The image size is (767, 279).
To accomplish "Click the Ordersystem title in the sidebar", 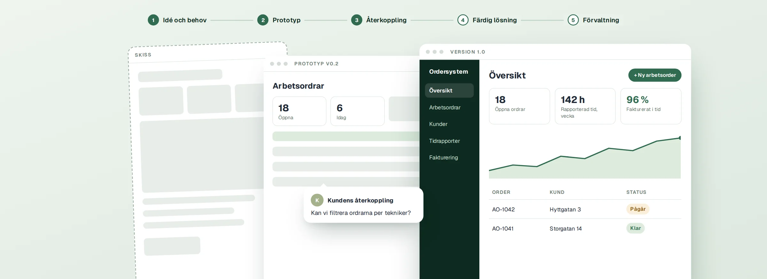I will coord(449,72).
